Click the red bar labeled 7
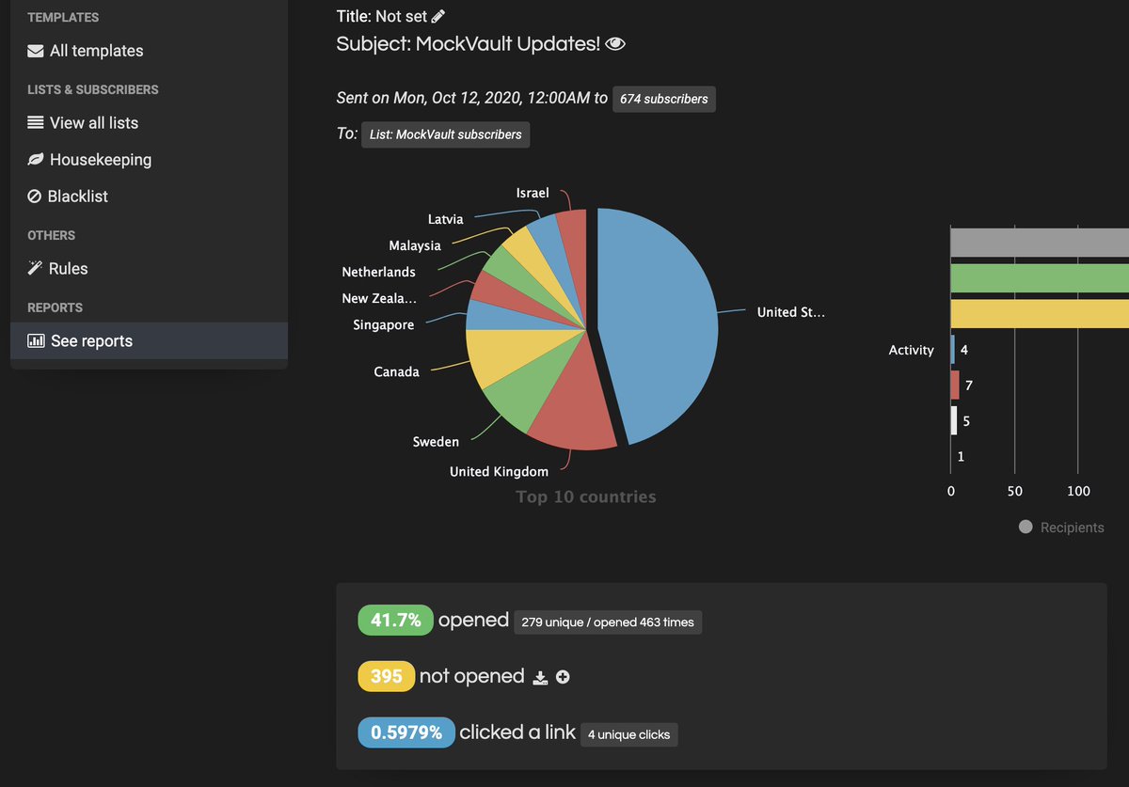 955,386
